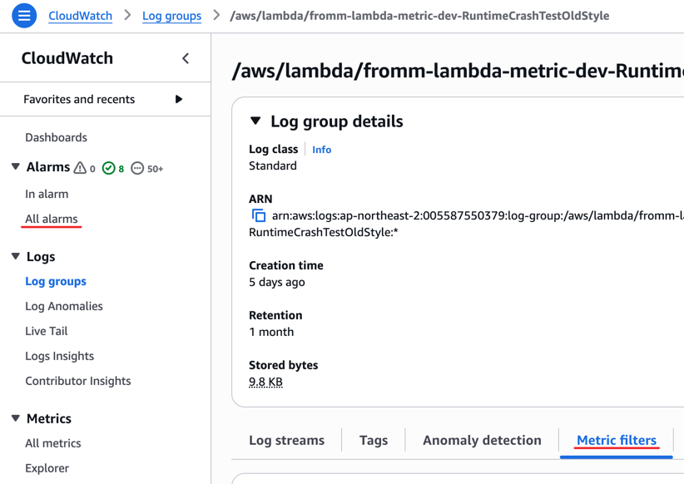
Task: Click the green OK alarms check icon
Action: 108,168
